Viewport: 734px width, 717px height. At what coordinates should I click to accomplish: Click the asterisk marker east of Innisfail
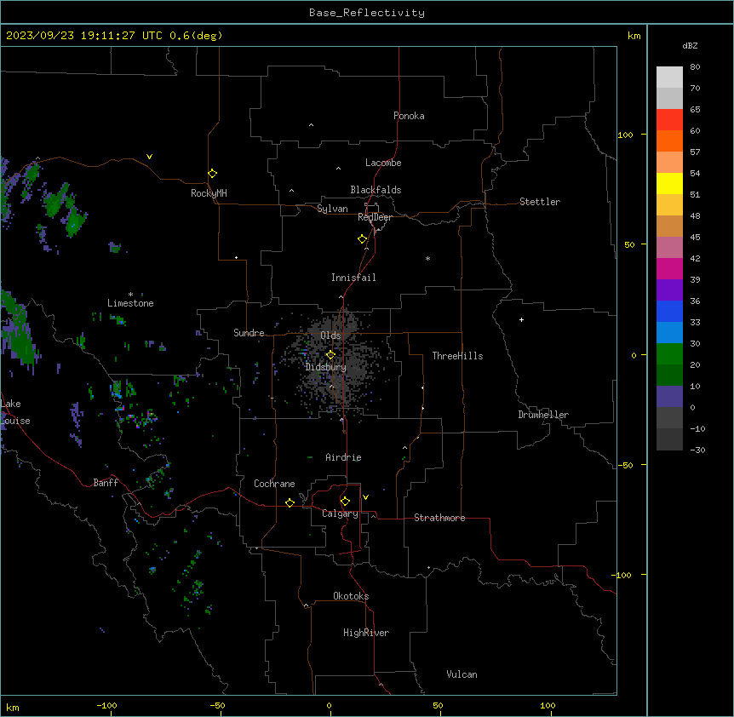(x=427, y=258)
